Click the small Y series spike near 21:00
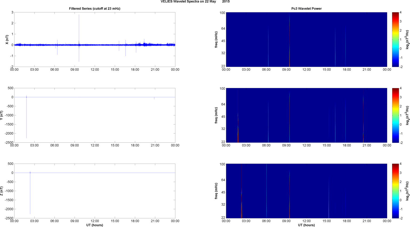410x227 pixels. (x=154, y=98)
